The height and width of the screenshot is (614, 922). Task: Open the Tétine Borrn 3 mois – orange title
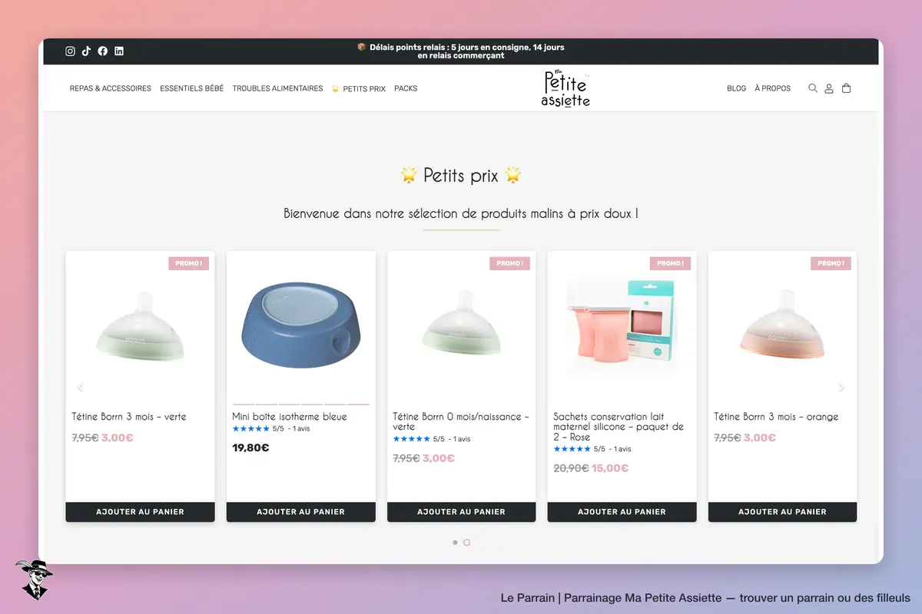[776, 417]
